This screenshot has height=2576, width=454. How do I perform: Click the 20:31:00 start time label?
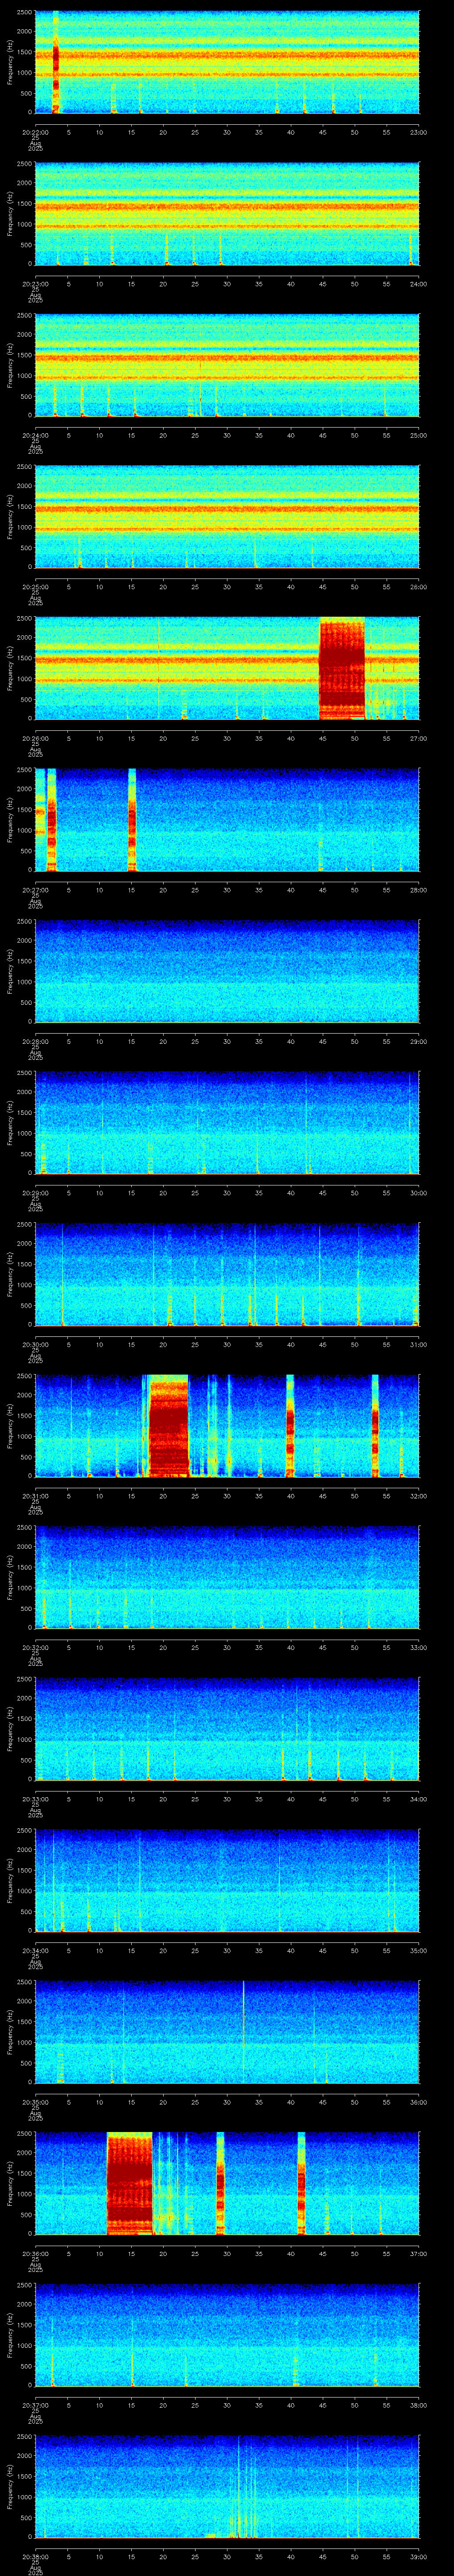(x=35, y=1495)
